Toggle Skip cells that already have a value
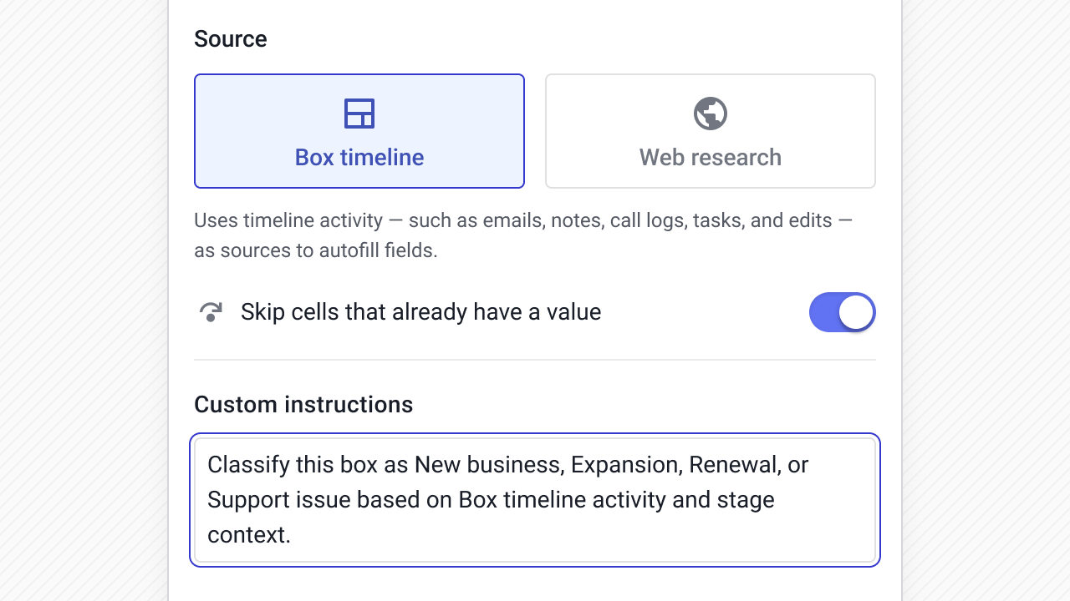Viewport: 1070px width, 601px height. click(x=843, y=312)
